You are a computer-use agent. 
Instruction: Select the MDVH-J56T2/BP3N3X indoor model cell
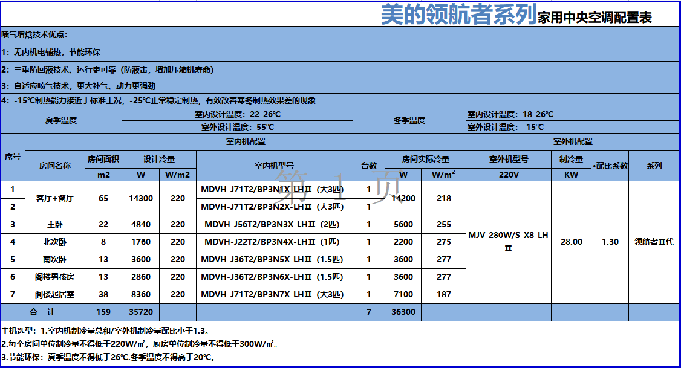(x=274, y=224)
